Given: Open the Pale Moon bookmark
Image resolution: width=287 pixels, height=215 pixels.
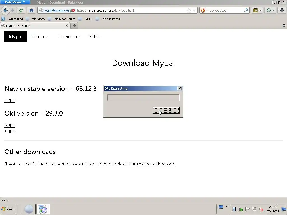Looking at the screenshot, I should pyautogui.click(x=35, y=19).
